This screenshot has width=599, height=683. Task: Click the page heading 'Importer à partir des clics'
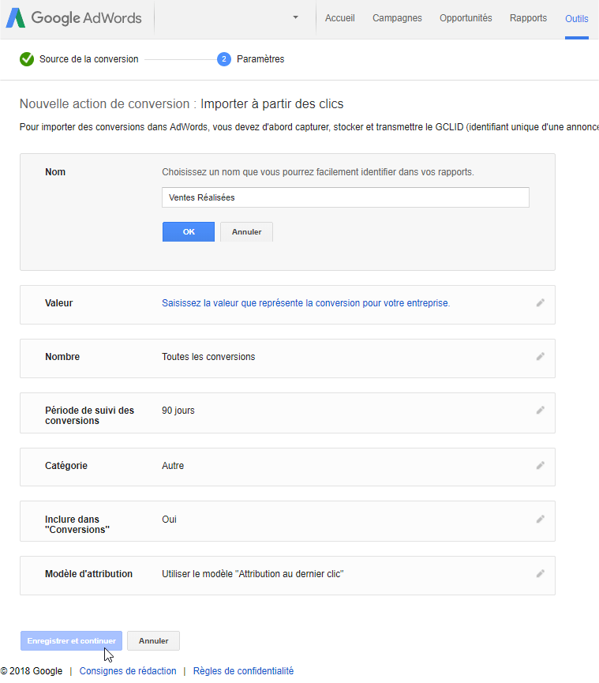pos(271,103)
